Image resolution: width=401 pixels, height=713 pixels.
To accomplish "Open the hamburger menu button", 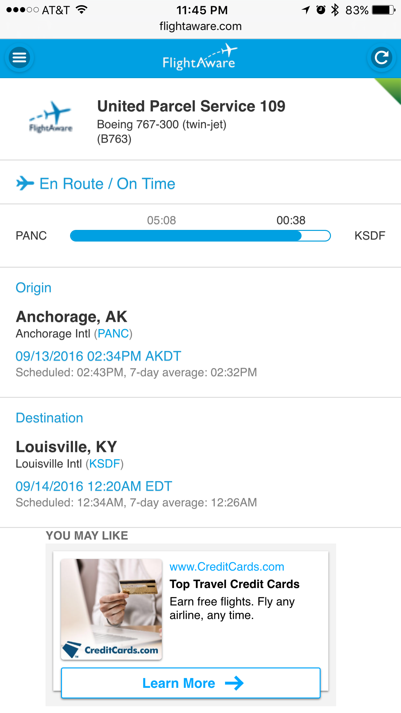I will click(x=19, y=57).
